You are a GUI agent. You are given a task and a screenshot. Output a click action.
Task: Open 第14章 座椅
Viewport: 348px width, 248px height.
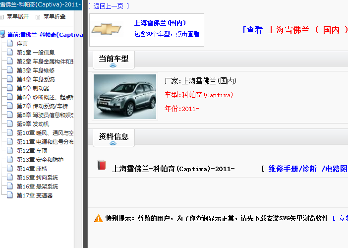point(32,169)
